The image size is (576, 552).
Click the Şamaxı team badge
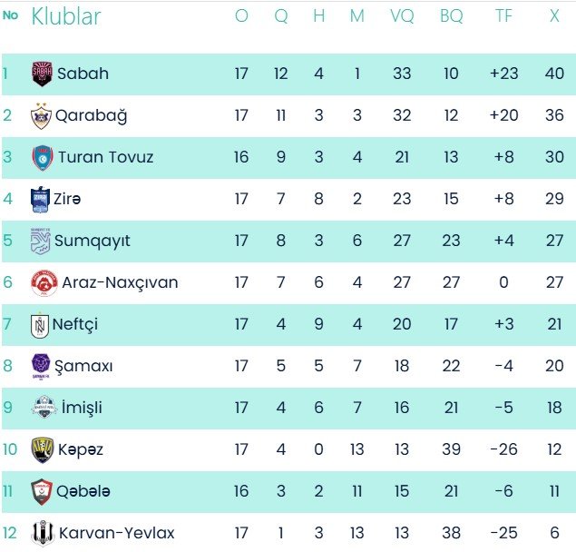coord(42,366)
